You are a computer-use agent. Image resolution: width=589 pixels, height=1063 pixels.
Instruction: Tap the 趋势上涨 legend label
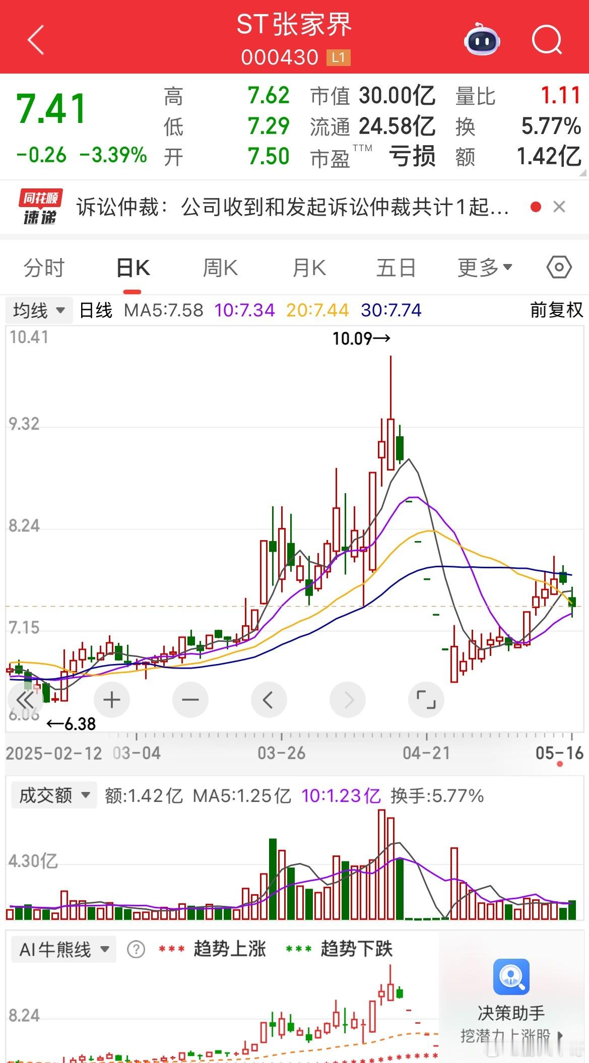coord(230,949)
